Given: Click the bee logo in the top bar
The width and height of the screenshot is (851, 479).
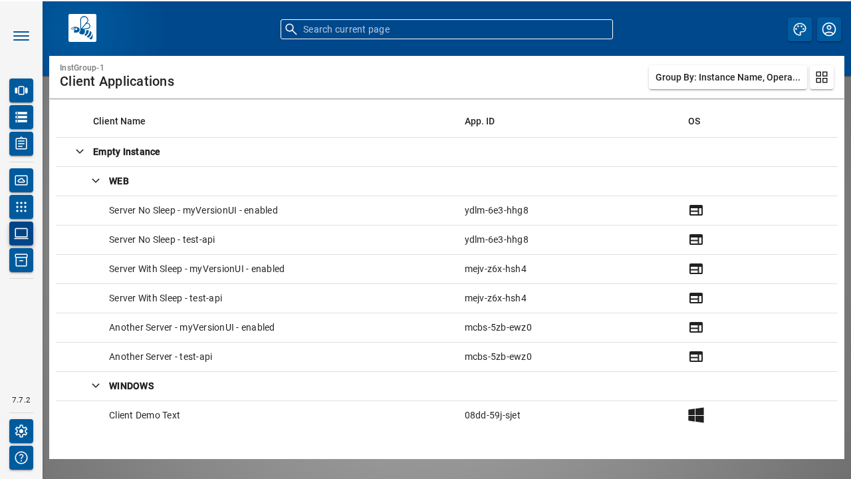Looking at the screenshot, I should 82,28.
